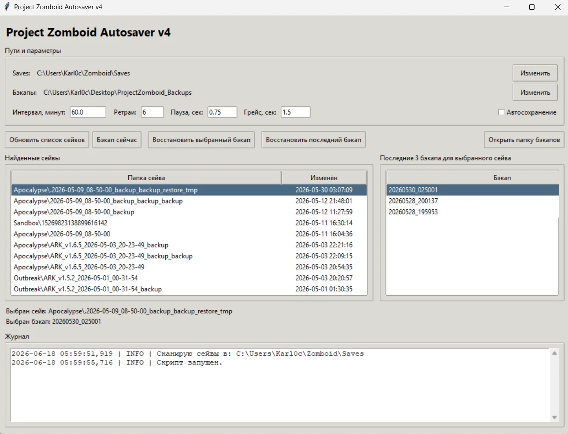The width and height of the screenshot is (568, 434).
Task: Click the Выбран сейв status line
Action: [x=119, y=311]
